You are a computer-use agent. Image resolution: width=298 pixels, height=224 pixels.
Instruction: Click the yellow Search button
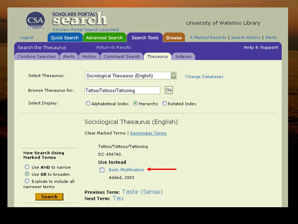pyautogui.click(x=49, y=197)
